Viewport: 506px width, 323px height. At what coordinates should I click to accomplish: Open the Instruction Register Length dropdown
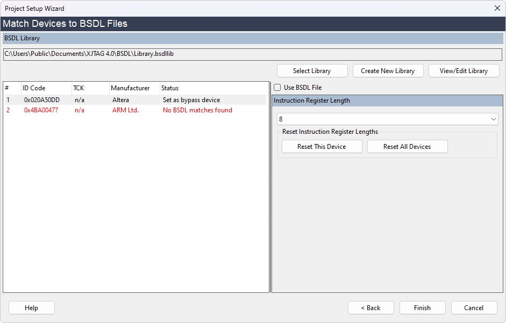click(x=387, y=119)
